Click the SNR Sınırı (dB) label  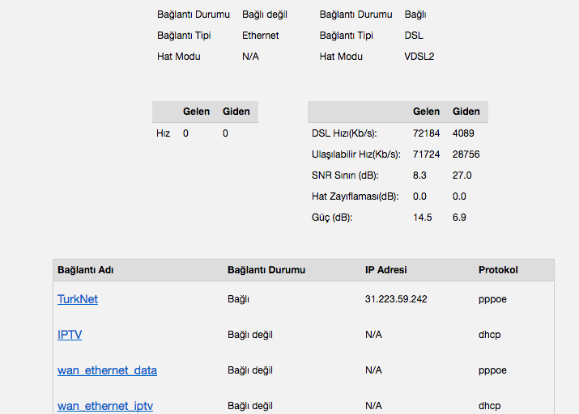coord(345,175)
